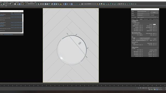Toggle the 2.5D Snaps button
166x93 pixels.
(x=17, y=4)
